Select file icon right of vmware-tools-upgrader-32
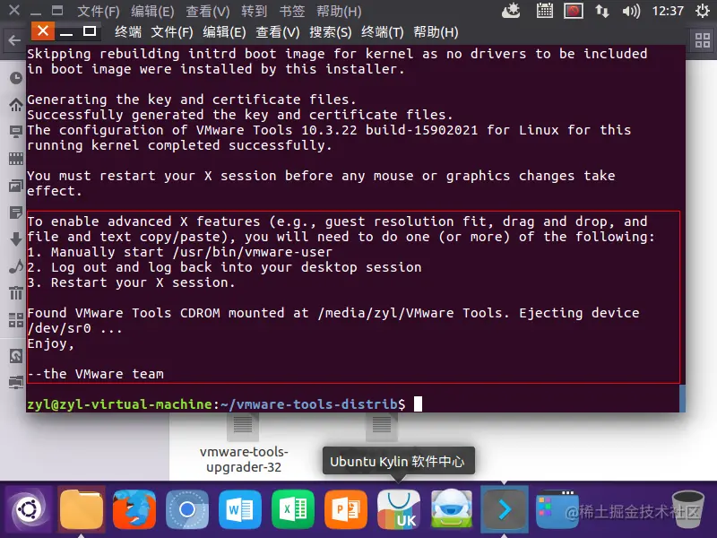 click(x=382, y=427)
